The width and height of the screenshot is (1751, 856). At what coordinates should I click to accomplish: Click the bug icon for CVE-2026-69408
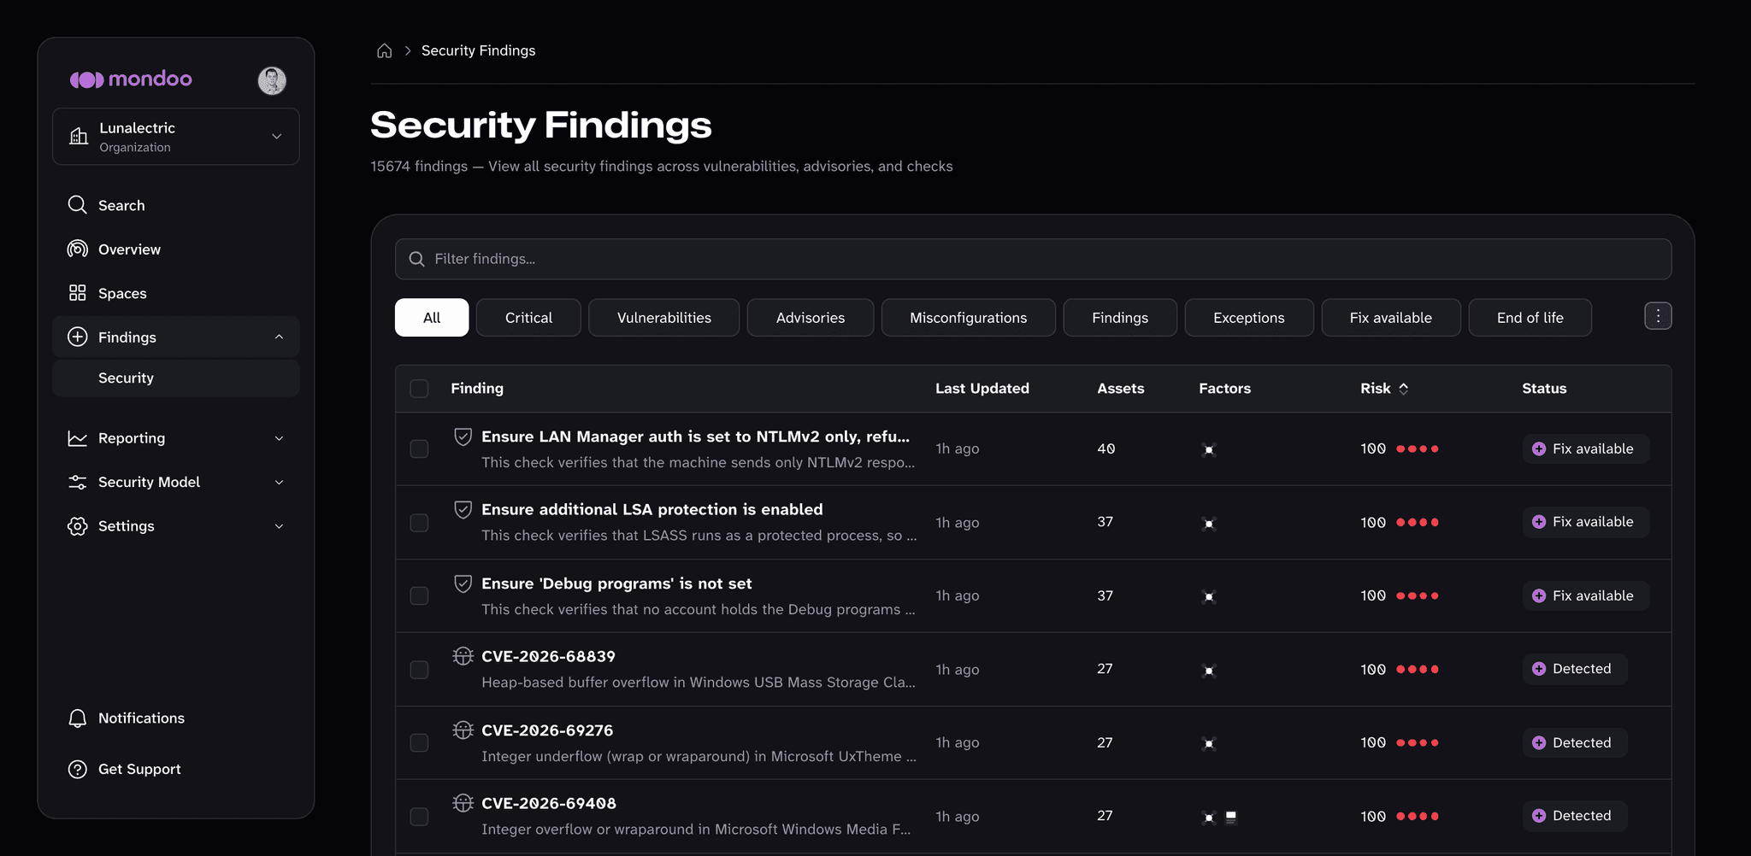[x=463, y=803]
